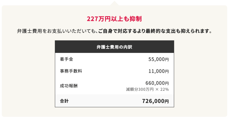The width and height of the screenshot is (229, 118).
Task: Click the 22% rate in the note
Action: [x=165, y=89]
